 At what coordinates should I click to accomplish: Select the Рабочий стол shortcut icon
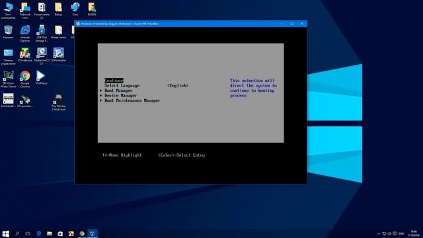pyautogui.click(x=25, y=11)
